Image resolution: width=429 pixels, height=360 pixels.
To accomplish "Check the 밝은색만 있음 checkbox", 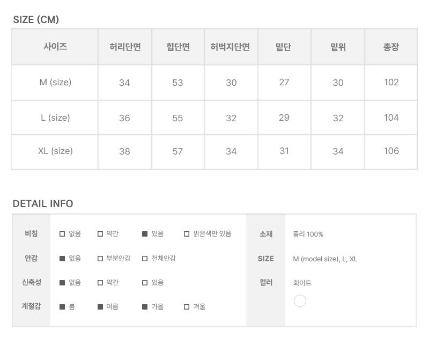I will [x=187, y=234].
